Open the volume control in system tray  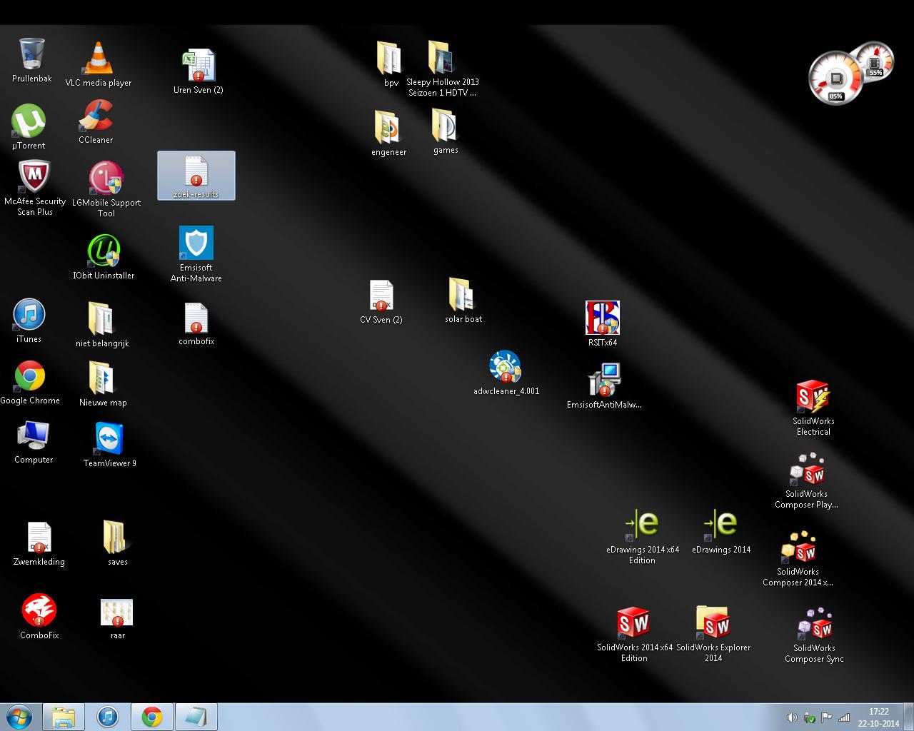pos(792,717)
